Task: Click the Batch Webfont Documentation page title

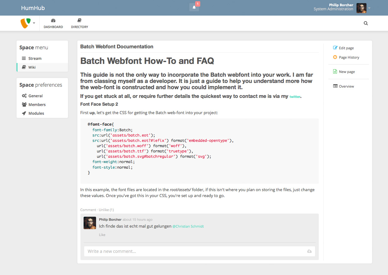Action: [117, 46]
